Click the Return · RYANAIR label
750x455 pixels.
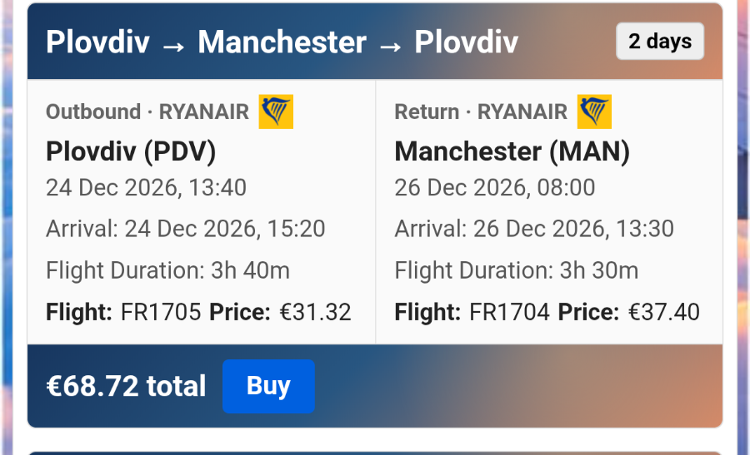pos(481,111)
